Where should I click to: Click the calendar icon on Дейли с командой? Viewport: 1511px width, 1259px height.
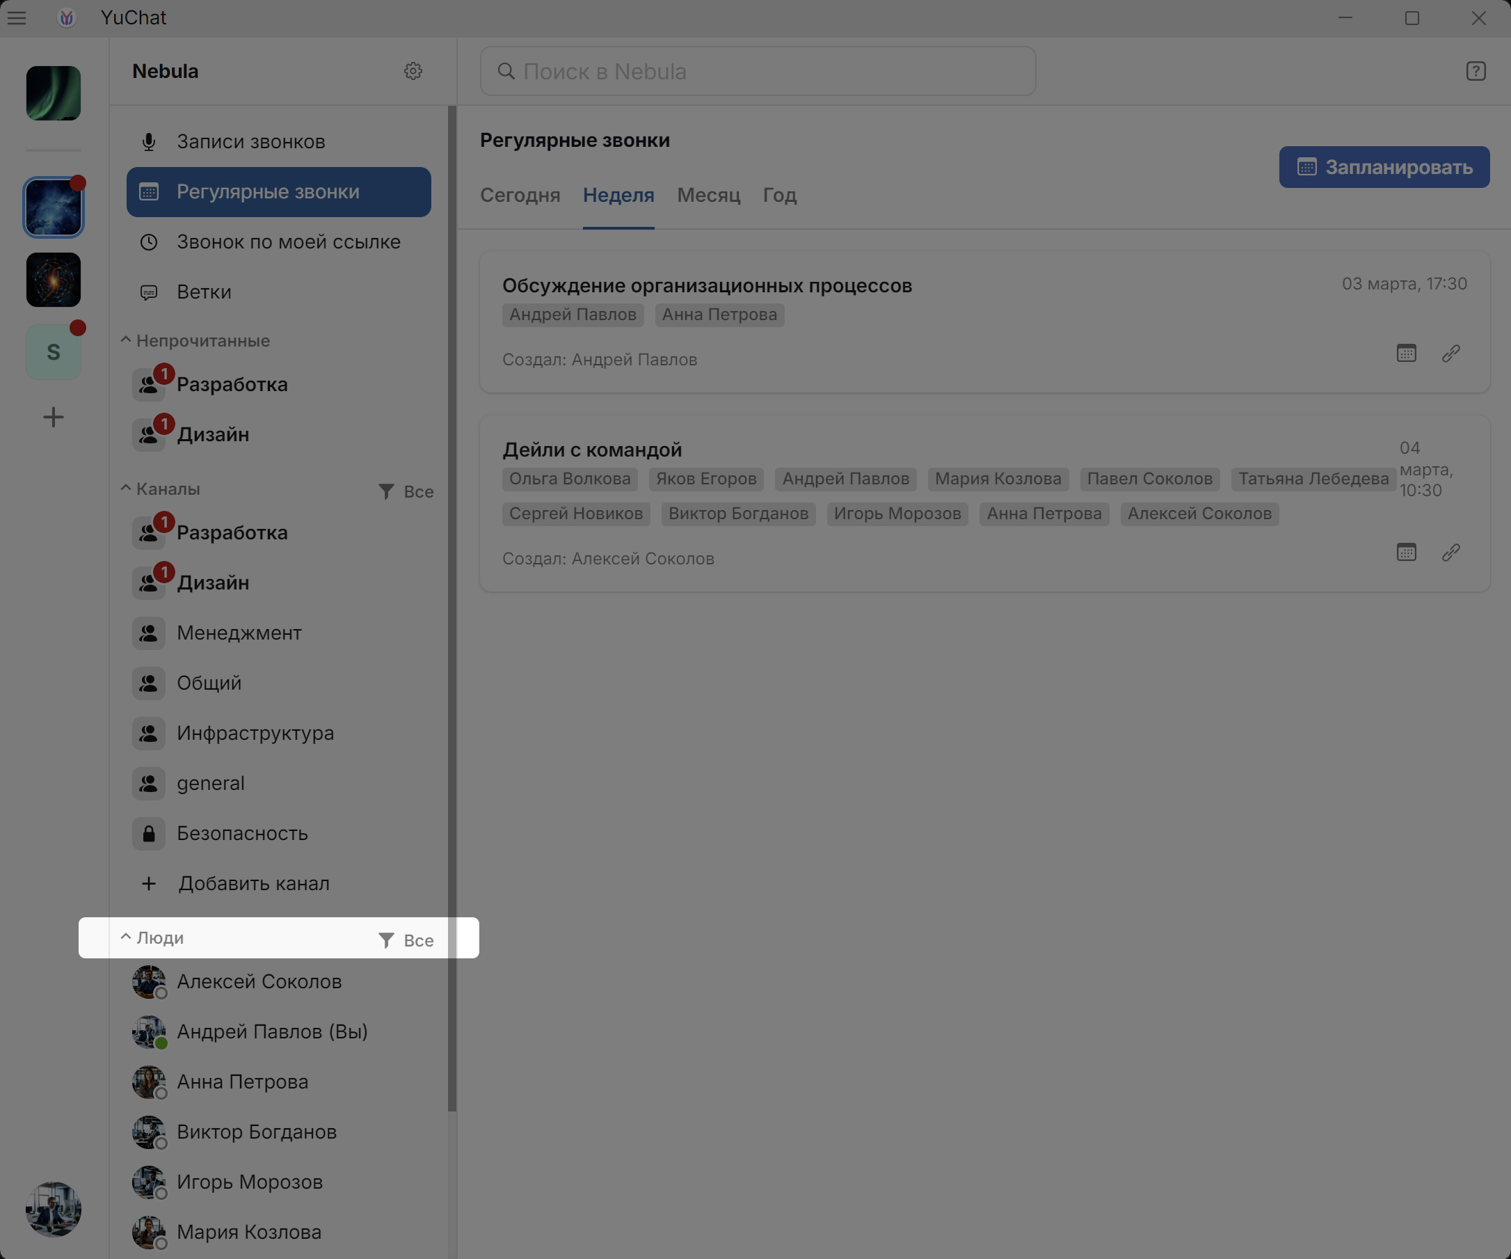(1405, 553)
